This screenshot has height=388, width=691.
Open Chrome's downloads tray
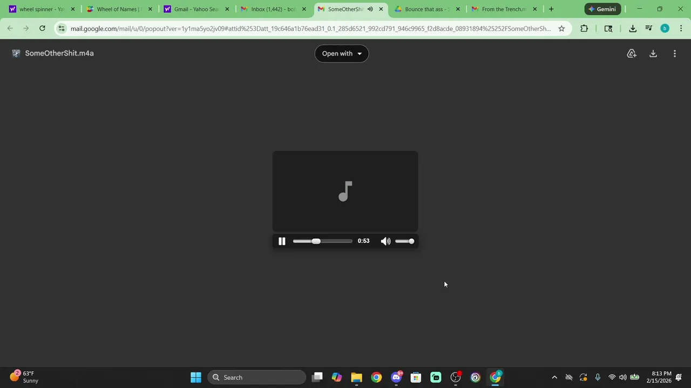tap(633, 29)
